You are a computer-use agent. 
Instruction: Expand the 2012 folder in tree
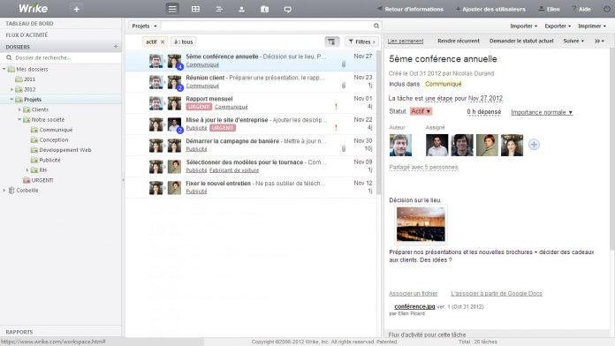[x=11, y=89]
